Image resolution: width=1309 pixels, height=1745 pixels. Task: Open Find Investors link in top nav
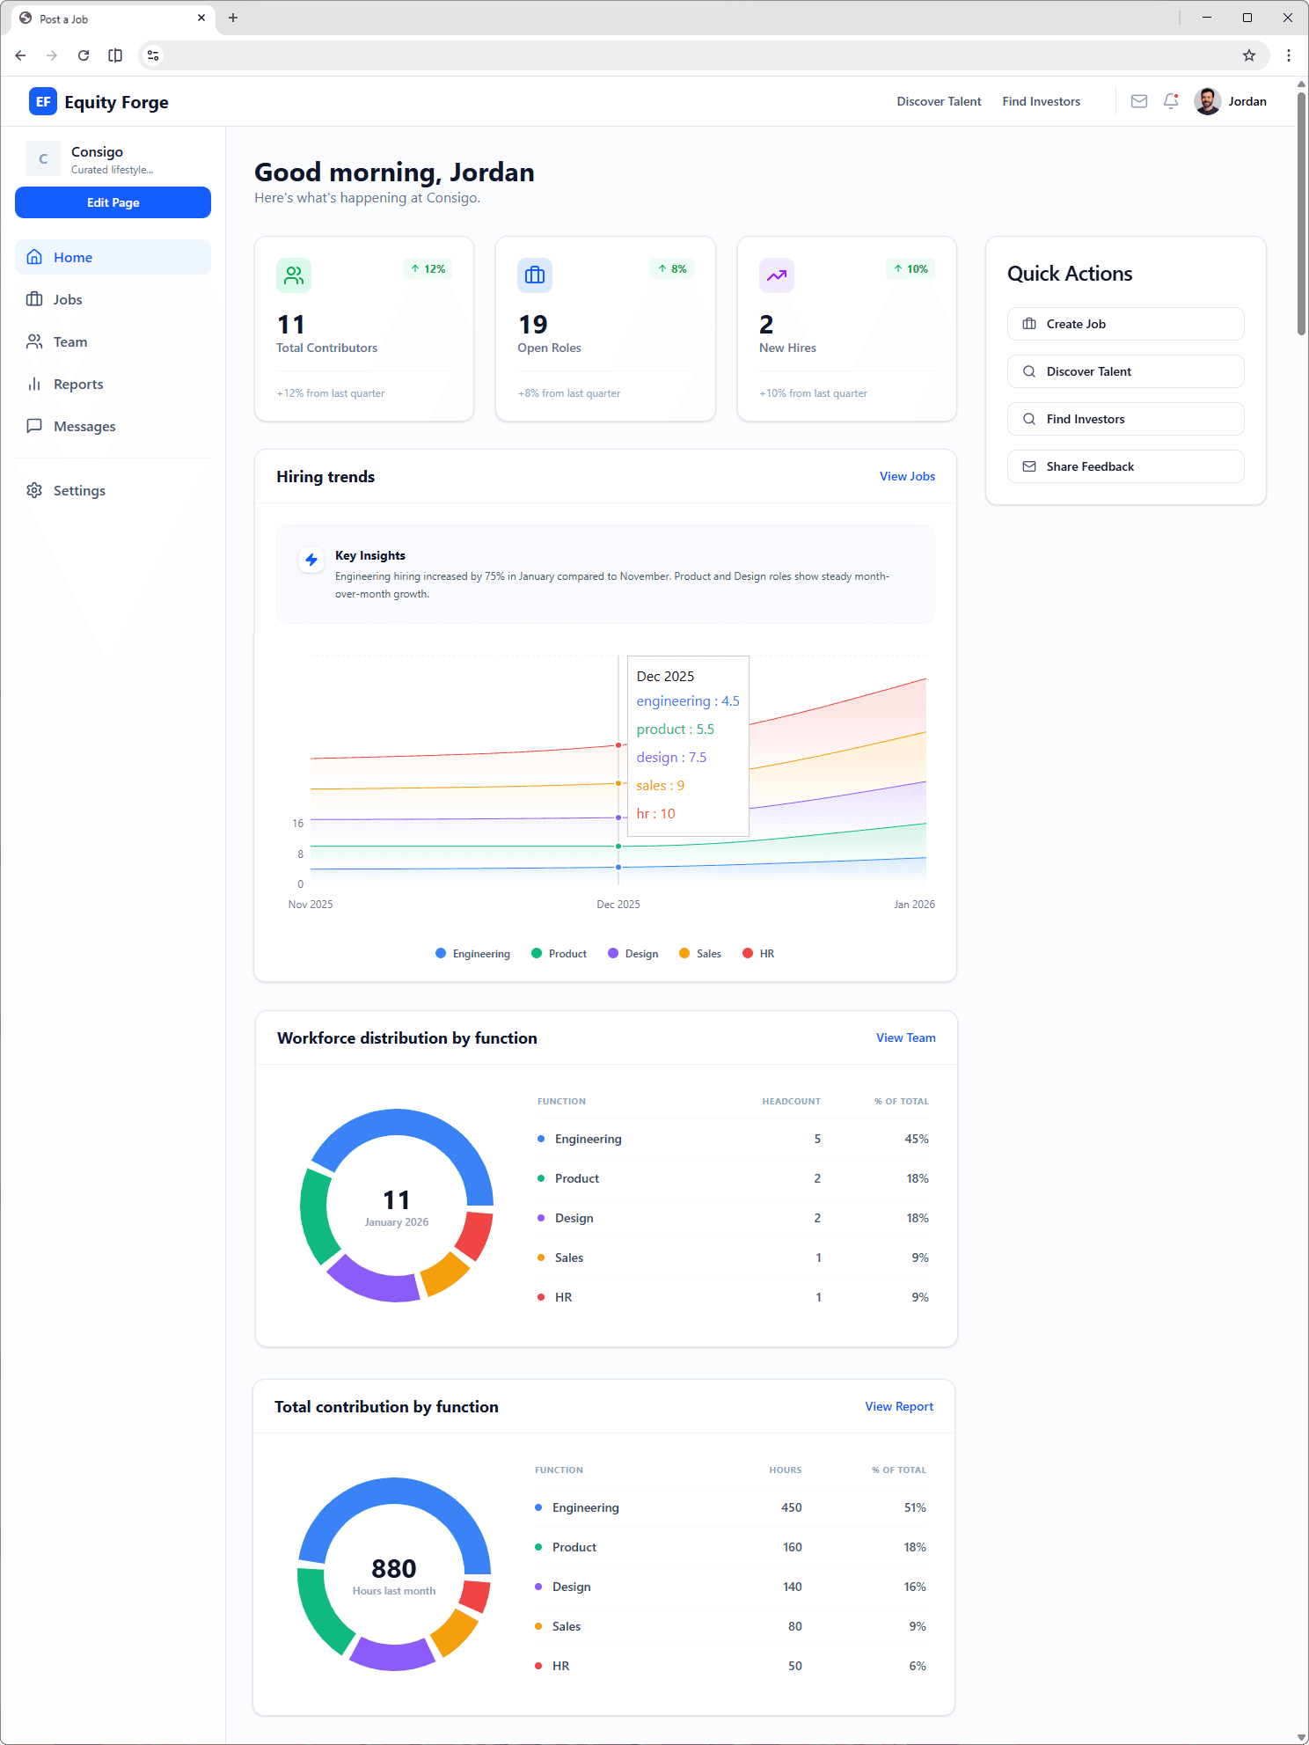click(x=1041, y=101)
